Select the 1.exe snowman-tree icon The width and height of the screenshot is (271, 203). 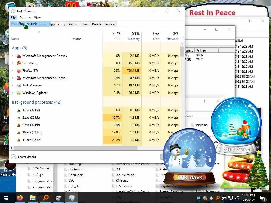[19, 110]
